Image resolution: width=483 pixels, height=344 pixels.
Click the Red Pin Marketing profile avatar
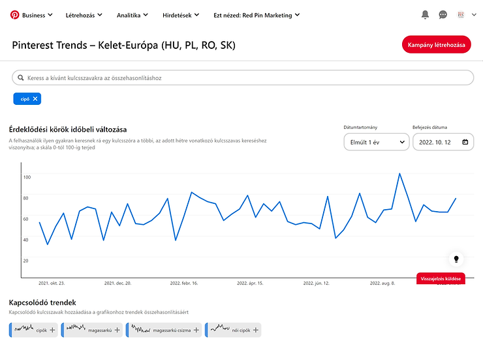(x=461, y=14)
